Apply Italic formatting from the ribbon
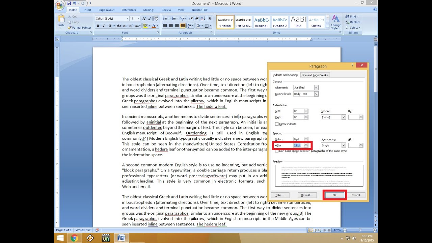The height and width of the screenshot is (243, 432). click(104, 26)
